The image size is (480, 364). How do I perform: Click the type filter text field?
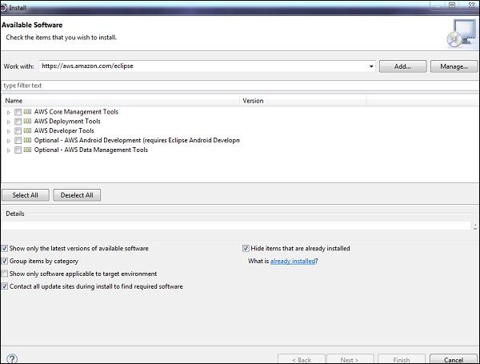click(x=238, y=86)
